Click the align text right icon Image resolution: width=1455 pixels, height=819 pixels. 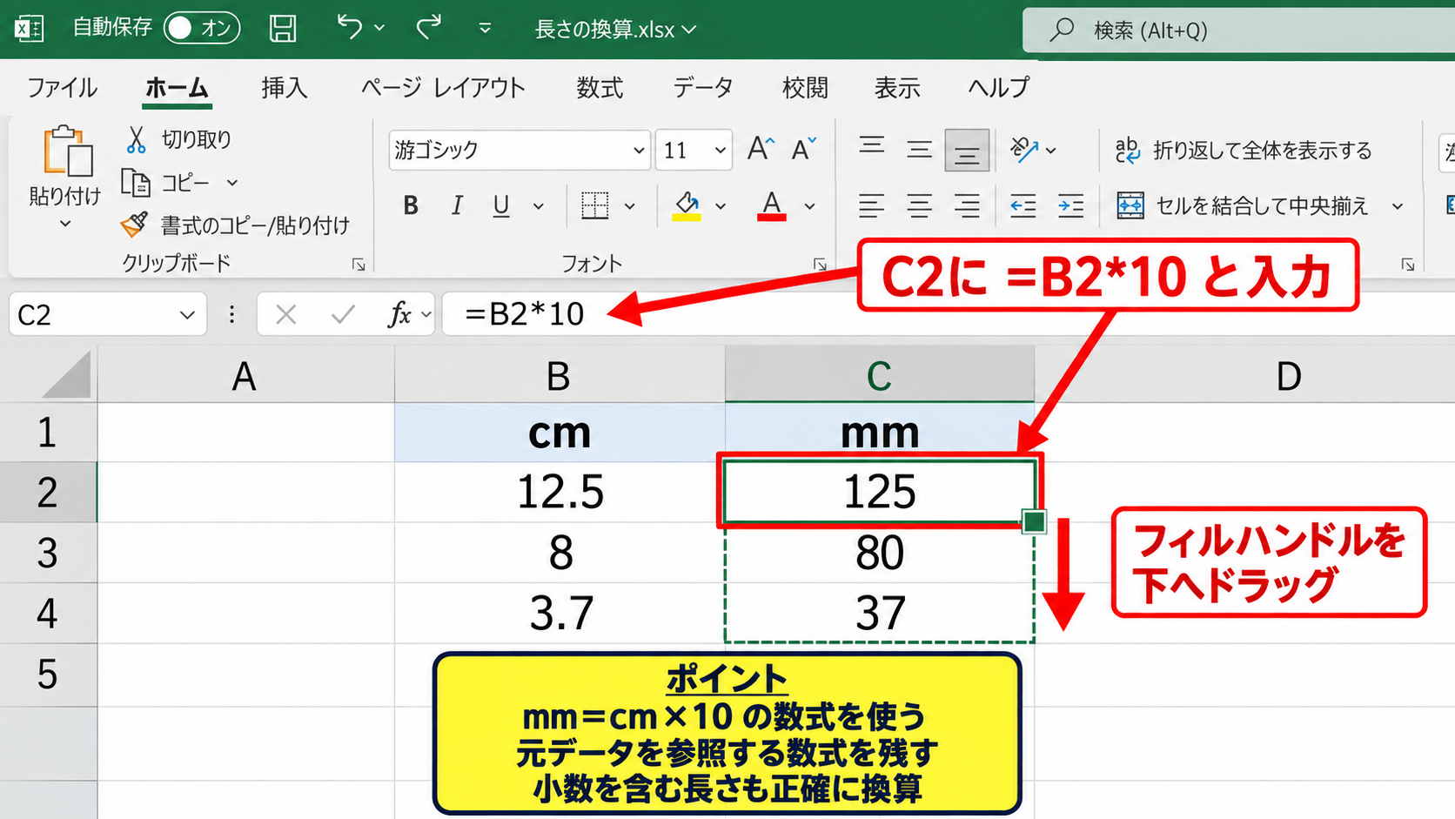click(967, 206)
